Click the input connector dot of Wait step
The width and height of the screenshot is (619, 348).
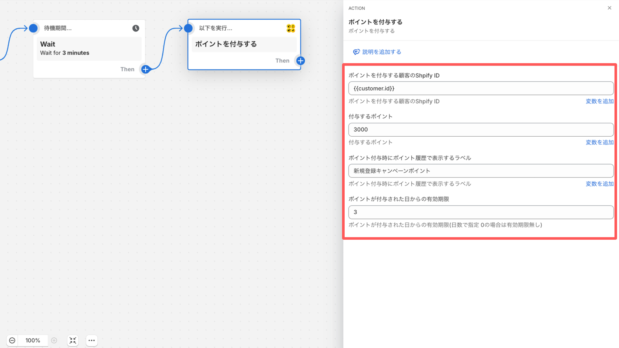click(x=33, y=28)
